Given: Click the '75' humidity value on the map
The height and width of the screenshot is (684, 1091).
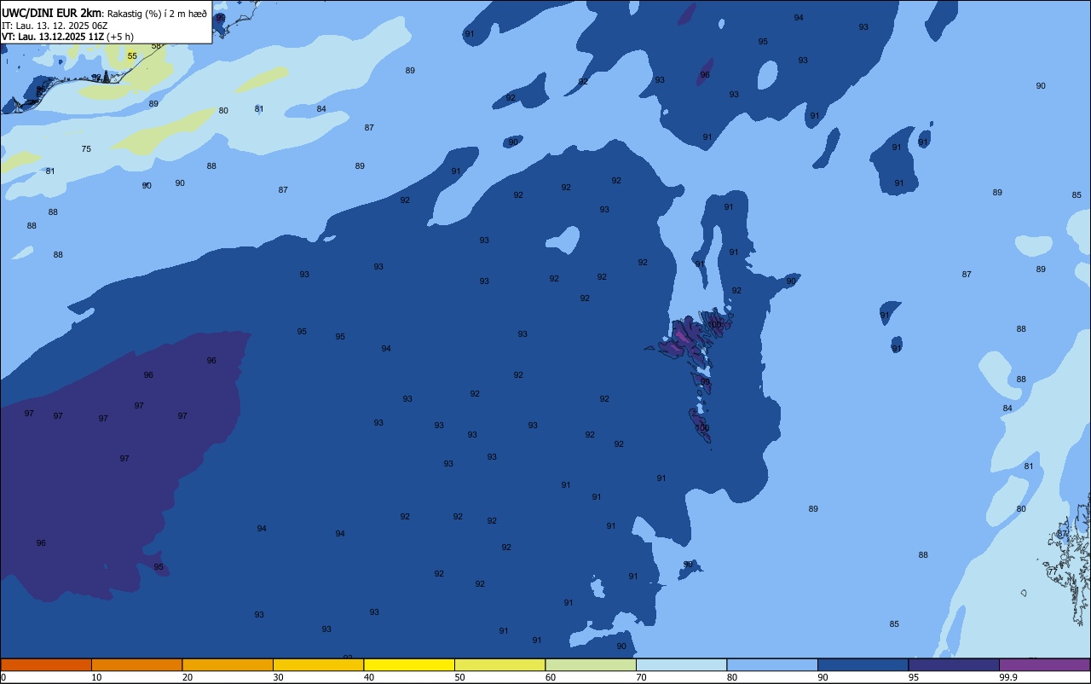Looking at the screenshot, I should (86, 149).
